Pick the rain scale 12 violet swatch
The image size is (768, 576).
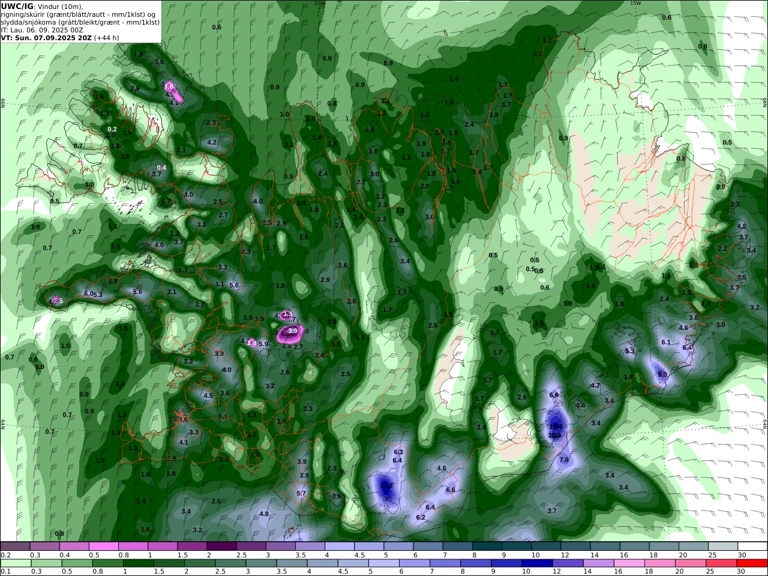coord(568,563)
